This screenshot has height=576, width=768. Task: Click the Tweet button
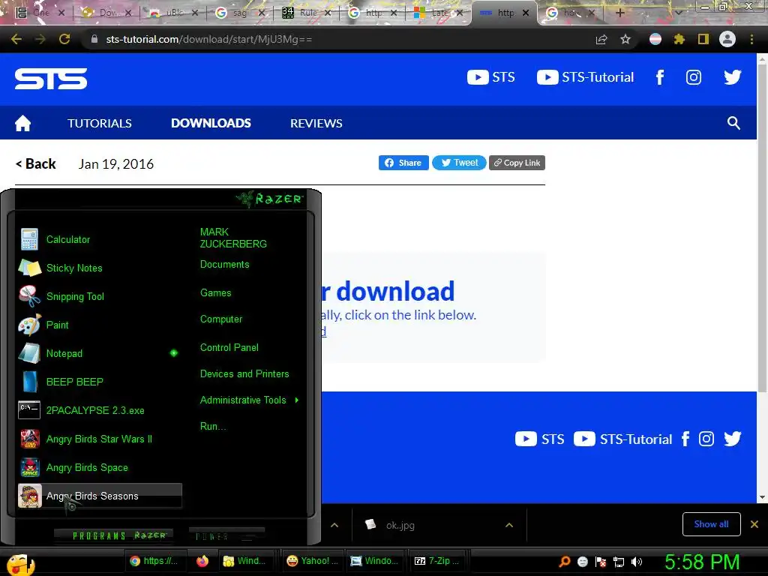[x=459, y=163]
